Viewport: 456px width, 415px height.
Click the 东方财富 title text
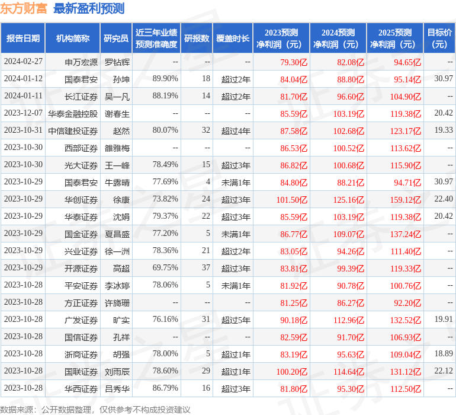23,8
